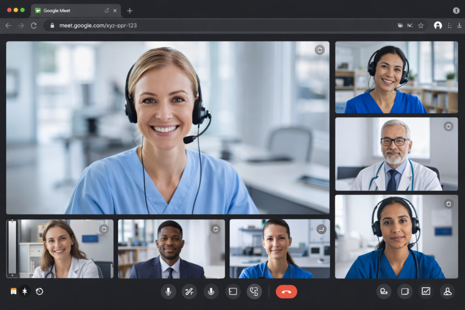Image resolution: width=465 pixels, height=310 pixels.
Task: Click the vertical slider on bottom-left video tile
Action: point(12,248)
